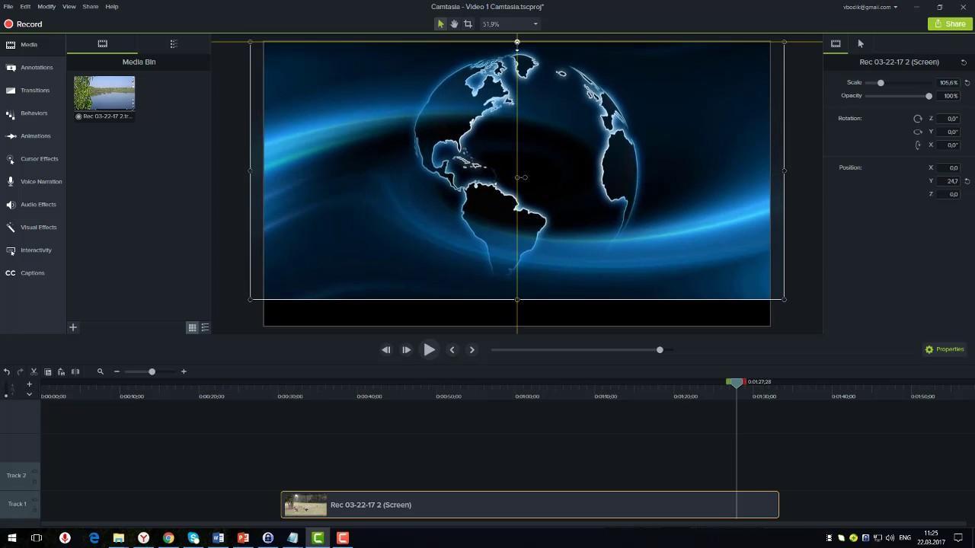Toggle the Properties panel button
Viewport: 975px width, 548px height.
click(x=945, y=349)
